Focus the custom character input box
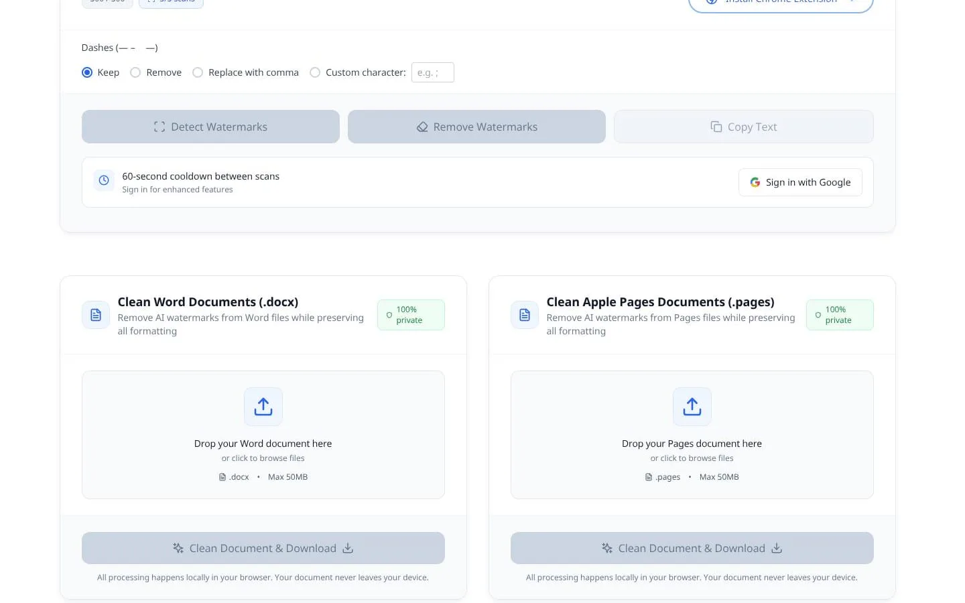Image resolution: width=965 pixels, height=603 pixels. click(x=433, y=72)
